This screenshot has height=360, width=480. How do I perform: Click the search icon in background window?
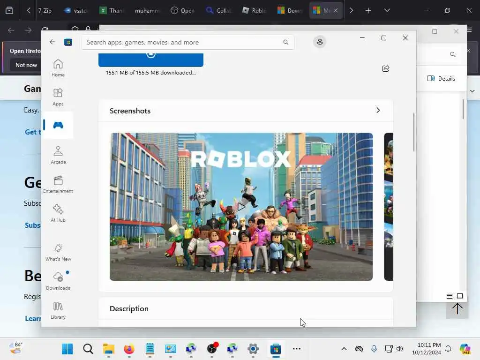tap(453, 54)
